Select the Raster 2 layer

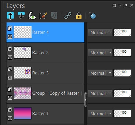tap(46, 53)
